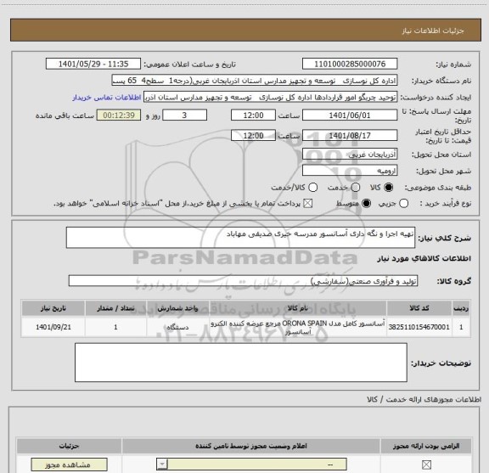
Task: Click the goods group field
Action: 243,281
